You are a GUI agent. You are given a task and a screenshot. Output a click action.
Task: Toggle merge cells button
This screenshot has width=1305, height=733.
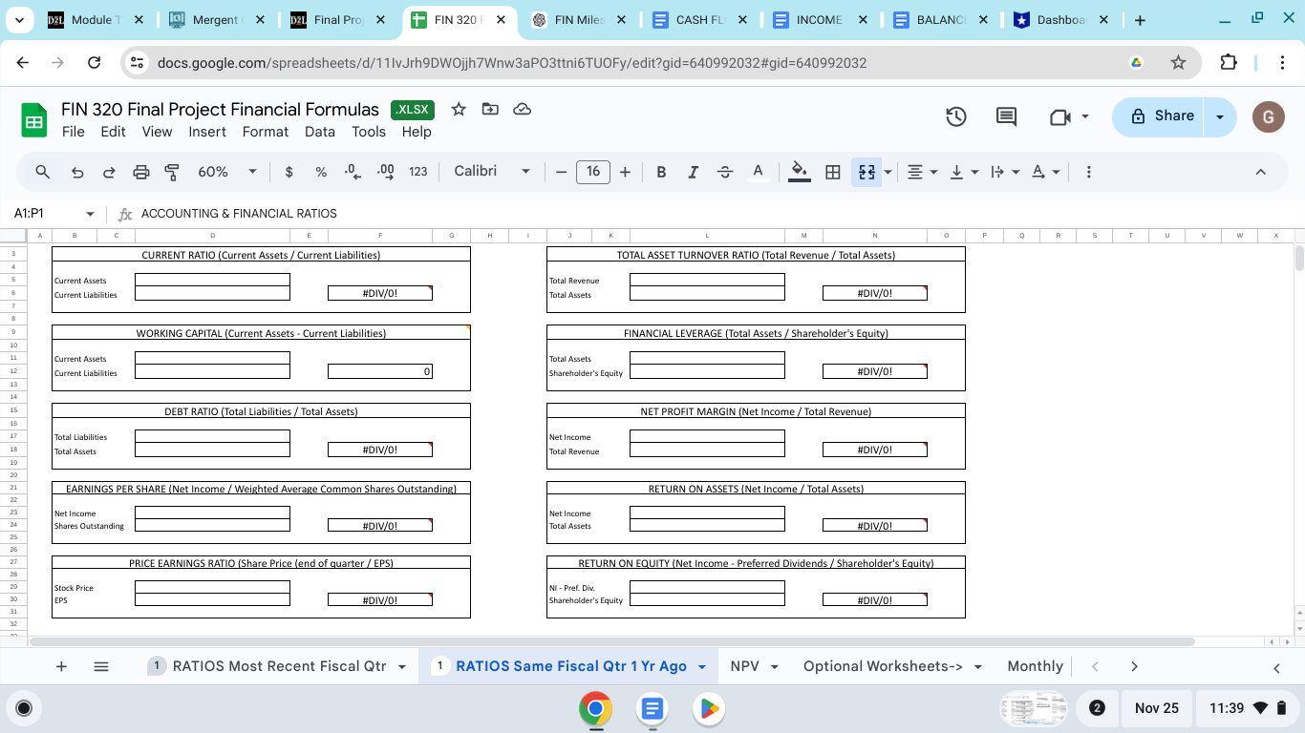(866, 172)
